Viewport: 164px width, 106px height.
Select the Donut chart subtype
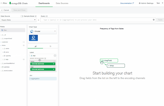tap(33, 38)
